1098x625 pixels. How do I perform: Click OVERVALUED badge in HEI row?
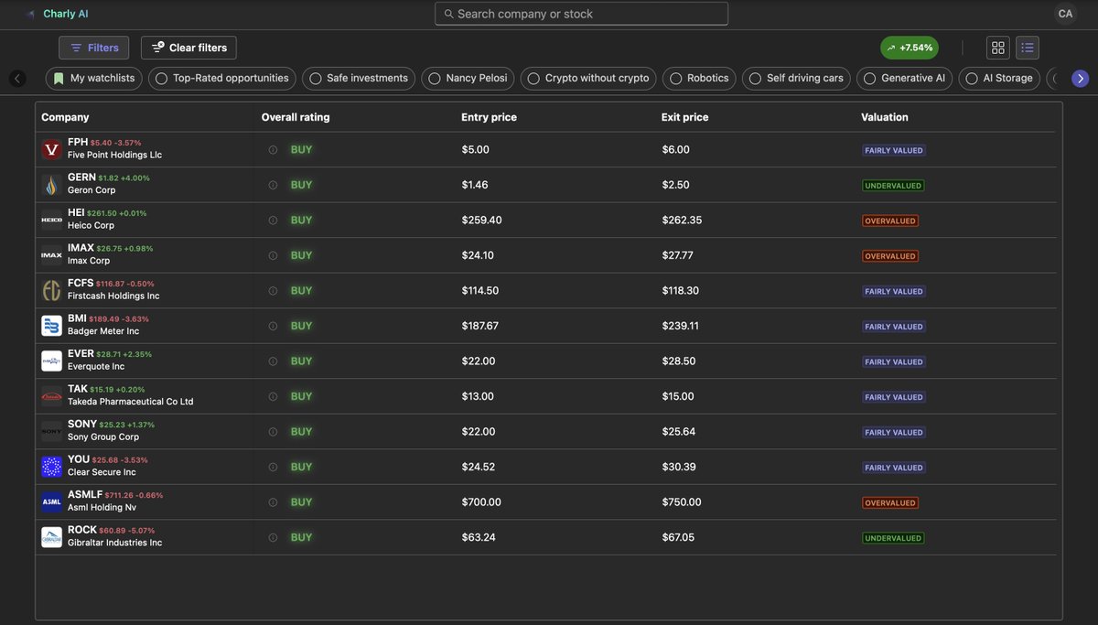click(x=890, y=221)
